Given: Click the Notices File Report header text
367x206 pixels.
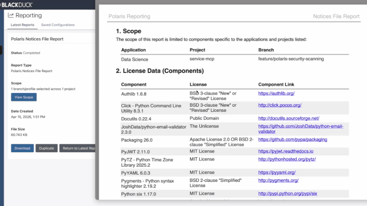Looking at the screenshot, I should (336, 16).
